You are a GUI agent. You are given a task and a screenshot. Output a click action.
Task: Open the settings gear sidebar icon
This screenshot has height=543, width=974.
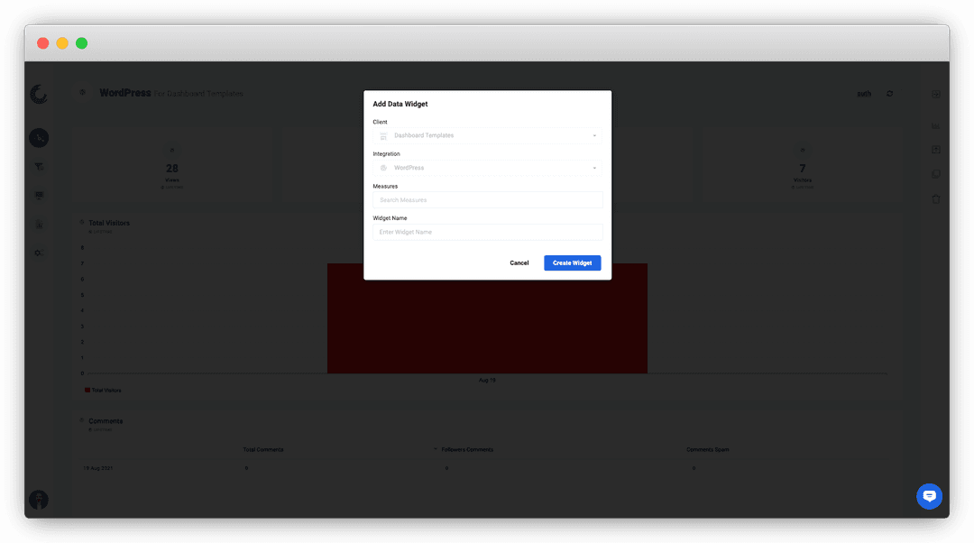point(39,253)
